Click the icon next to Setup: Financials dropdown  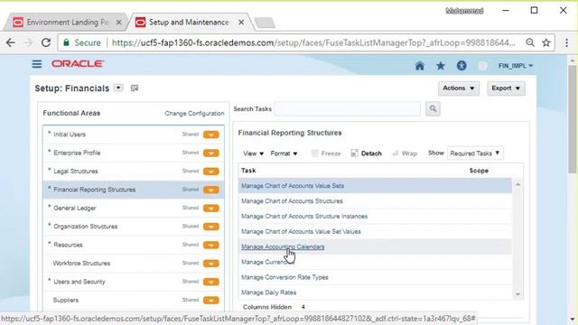(135, 88)
